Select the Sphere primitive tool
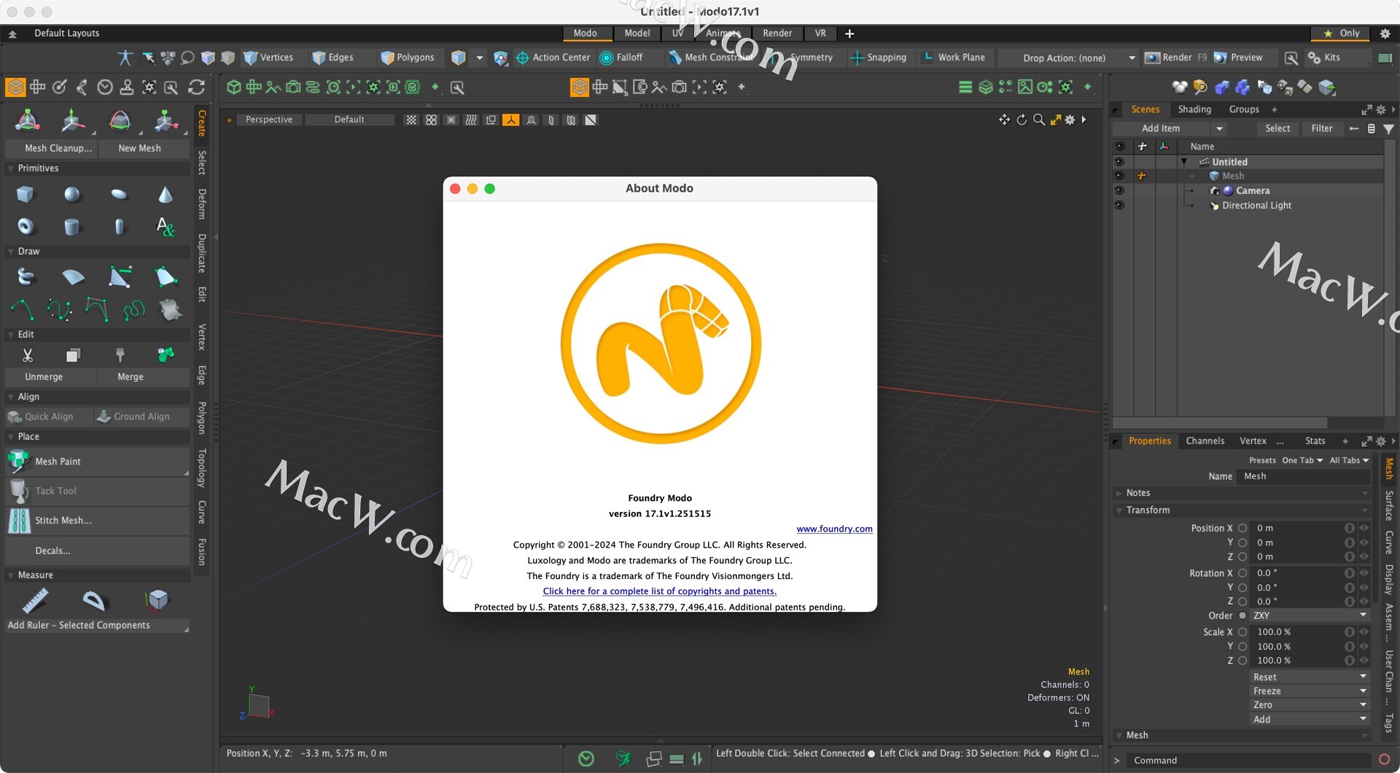The height and width of the screenshot is (773, 1400). click(x=72, y=195)
